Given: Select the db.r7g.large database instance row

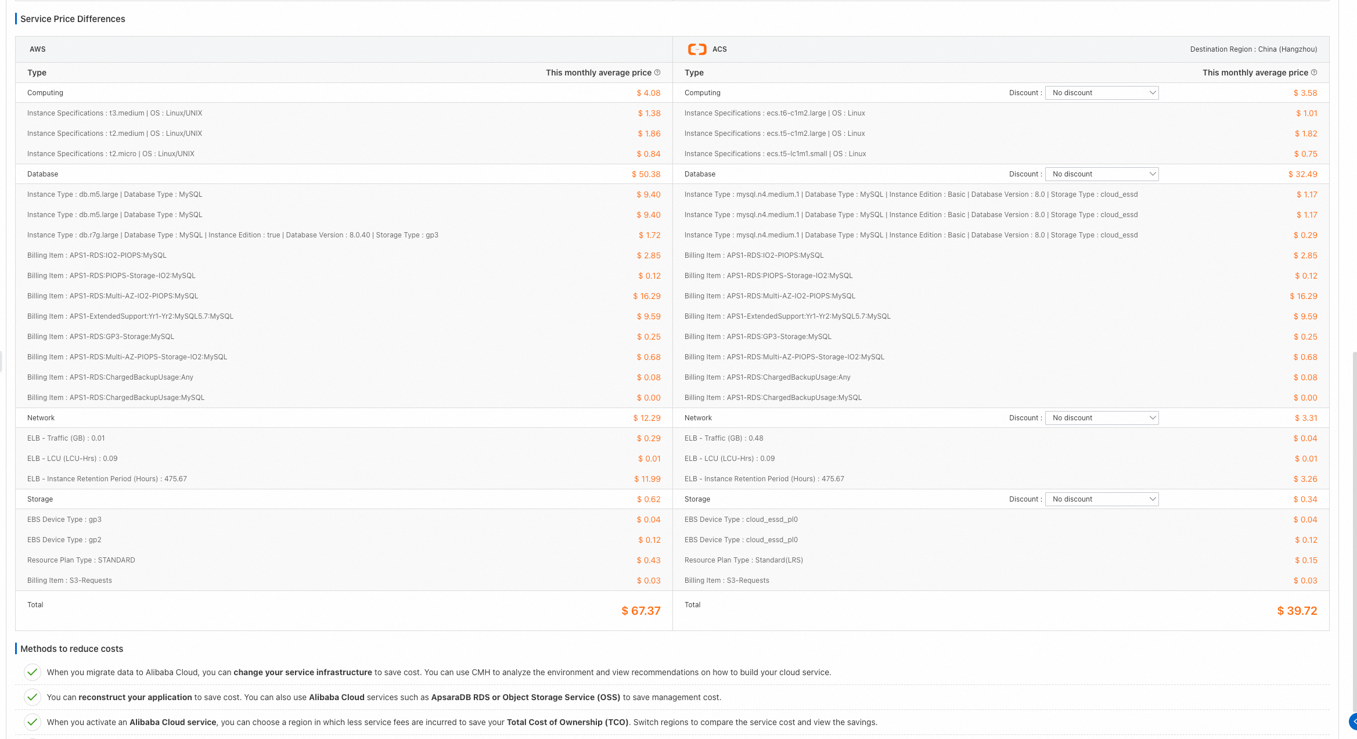Looking at the screenshot, I should click(x=344, y=235).
